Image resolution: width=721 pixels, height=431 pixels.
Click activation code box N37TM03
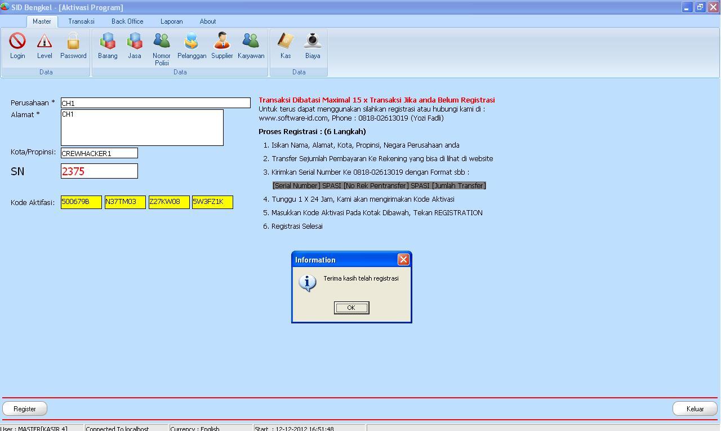click(125, 202)
